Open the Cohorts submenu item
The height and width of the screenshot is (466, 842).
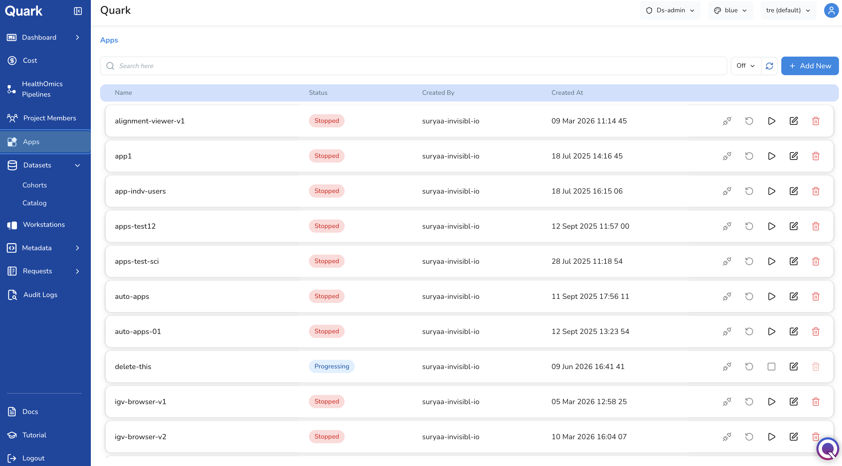pyautogui.click(x=34, y=185)
